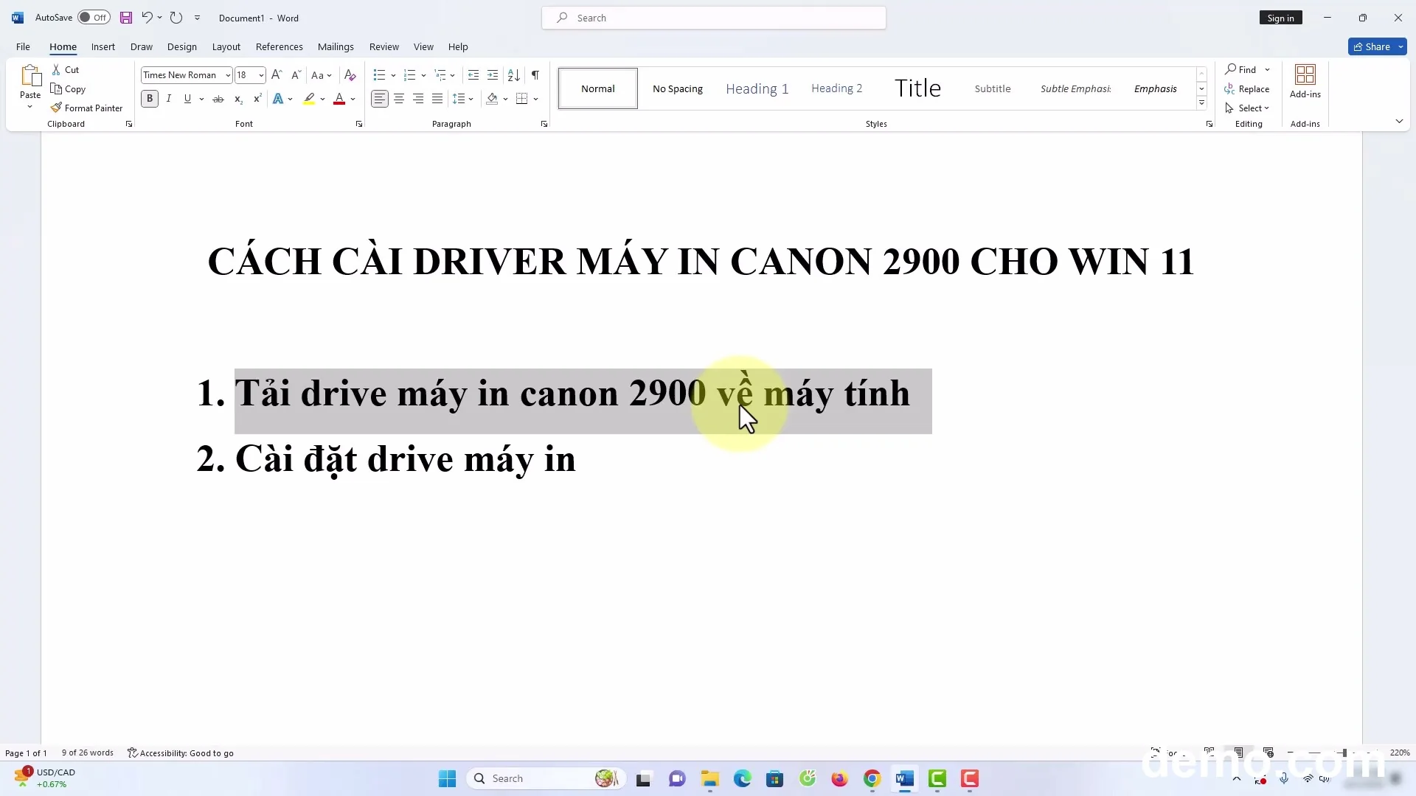Expand the Styles gallery more arrow
Screen dimensions: 1416x796
[1201, 103]
